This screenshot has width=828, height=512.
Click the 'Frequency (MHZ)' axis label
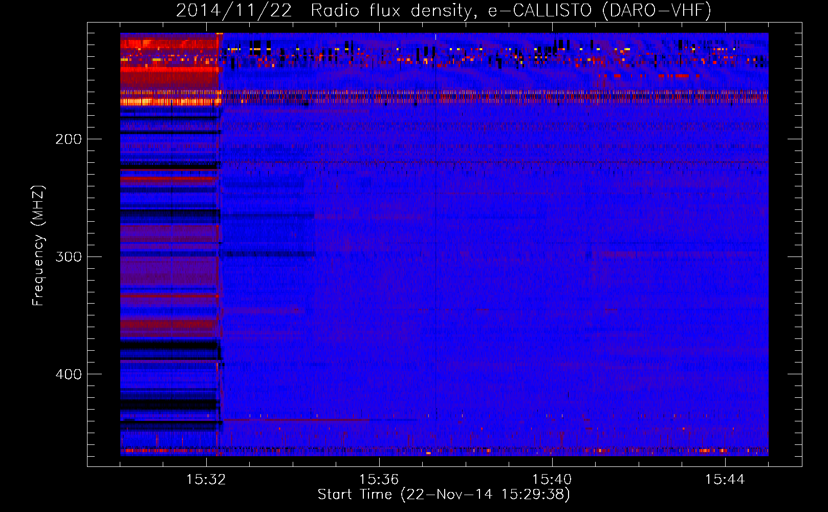click(38, 245)
